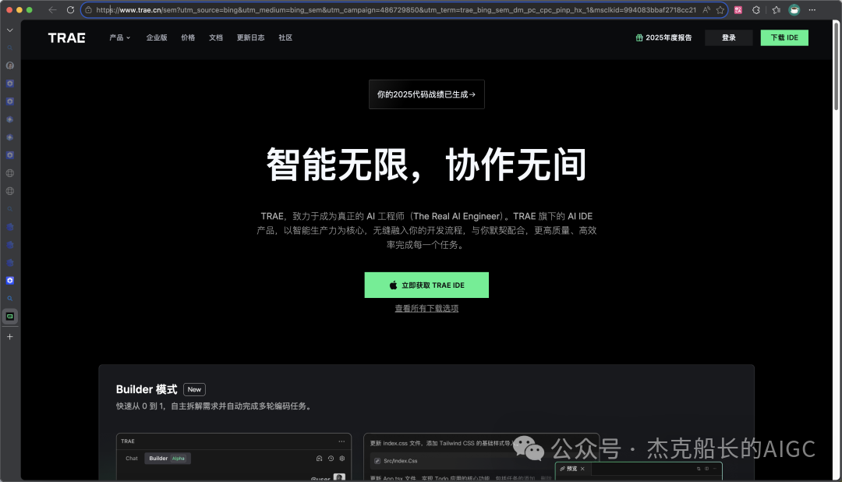
Task: Click the 登录 button
Action: [729, 37]
